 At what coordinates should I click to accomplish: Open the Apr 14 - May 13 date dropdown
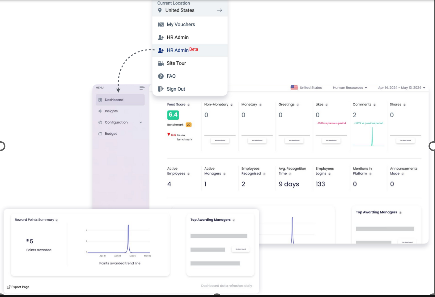click(x=401, y=87)
